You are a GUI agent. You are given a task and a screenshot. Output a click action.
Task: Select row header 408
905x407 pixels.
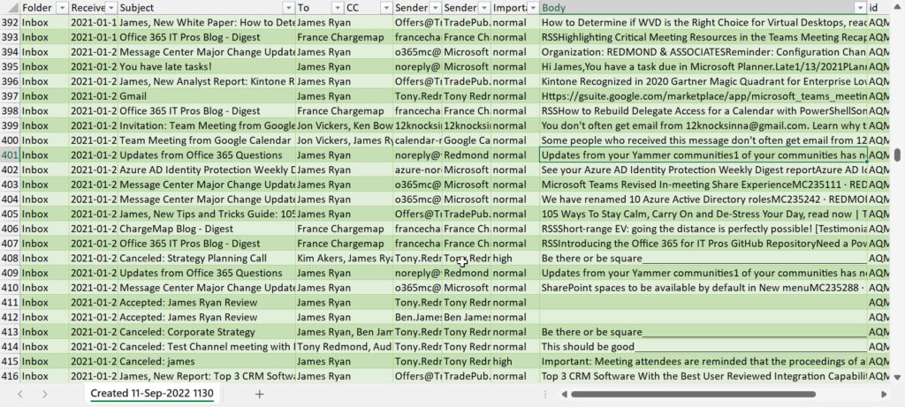(x=10, y=259)
